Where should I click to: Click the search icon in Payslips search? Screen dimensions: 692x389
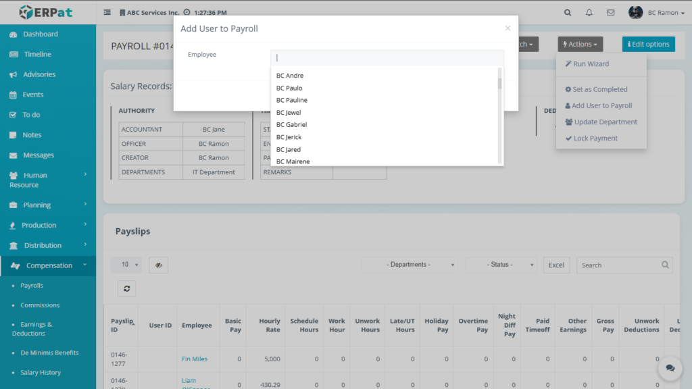coord(665,265)
